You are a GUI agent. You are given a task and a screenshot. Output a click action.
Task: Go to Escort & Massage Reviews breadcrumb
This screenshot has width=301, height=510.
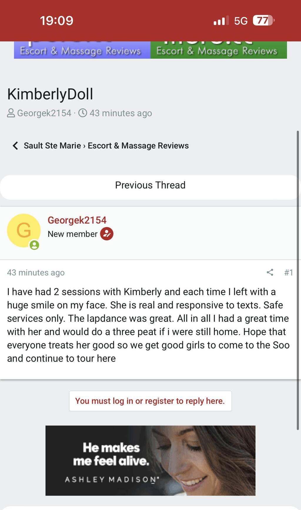pyautogui.click(x=138, y=146)
